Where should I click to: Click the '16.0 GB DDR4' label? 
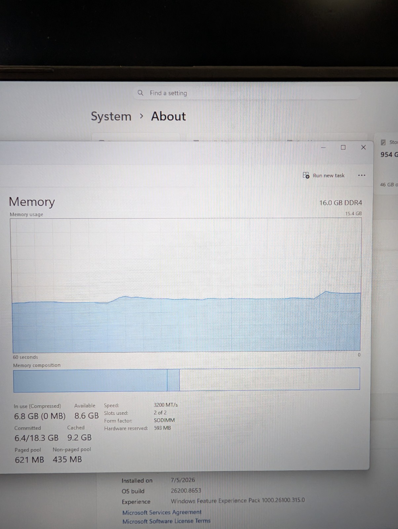[340, 203]
